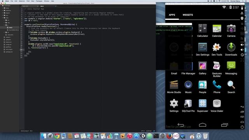Select app.js in the project tree
Image resolution: width=249 pixels, height=140 pixels.
click(x=11, y=28)
